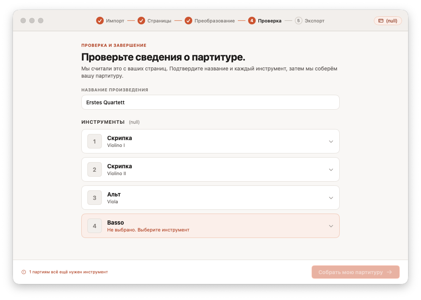Expand the Viola instrument dropdown chevron
The height and width of the screenshot is (300, 421).
click(331, 198)
